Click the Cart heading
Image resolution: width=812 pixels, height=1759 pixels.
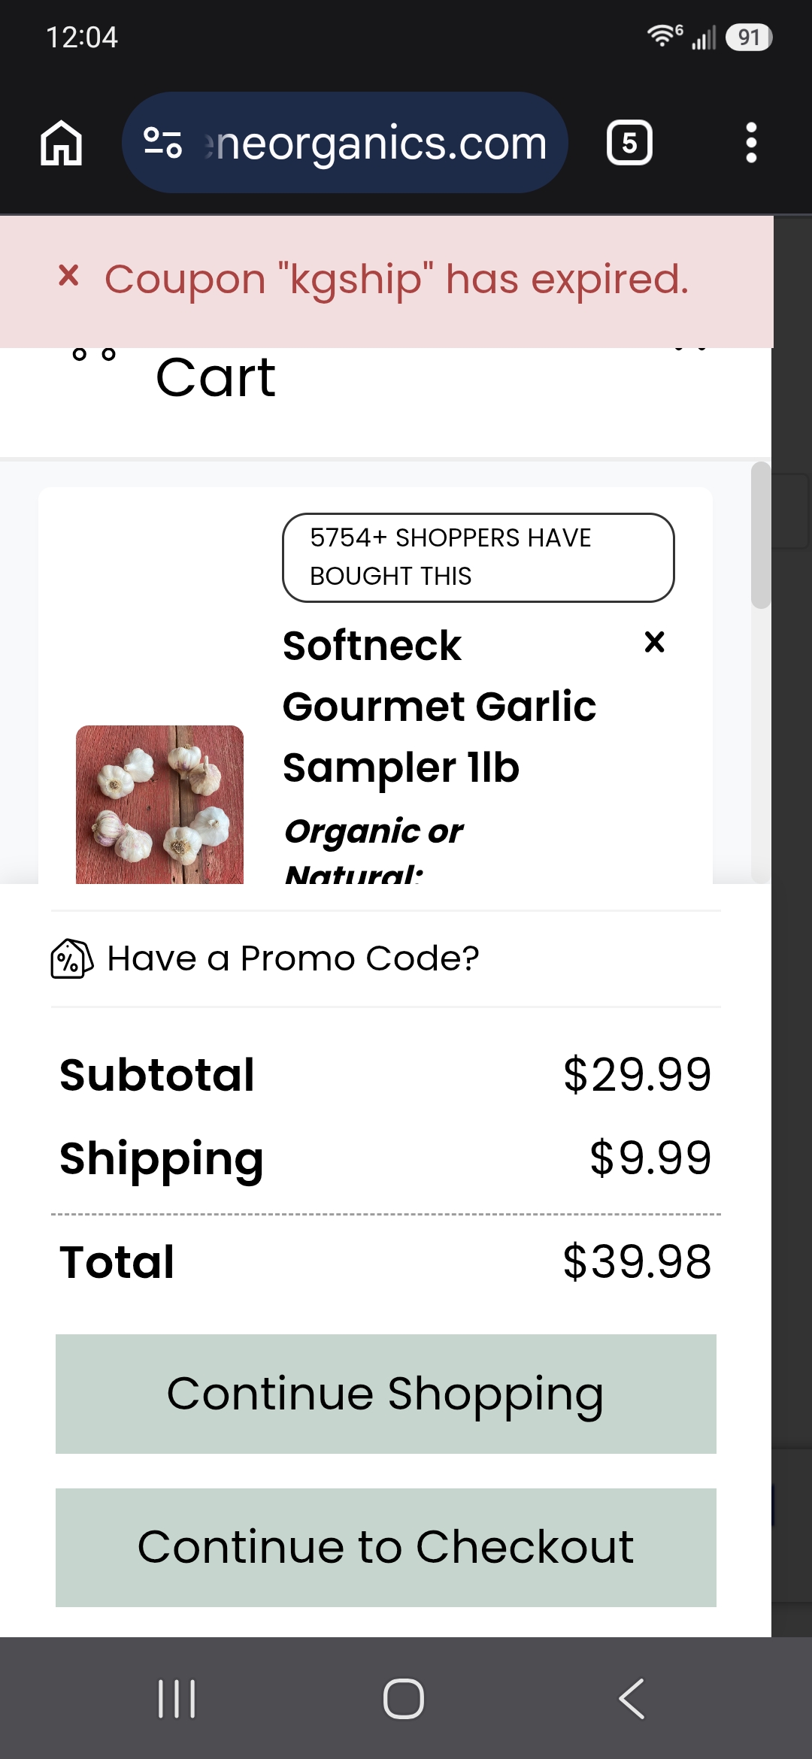(216, 377)
